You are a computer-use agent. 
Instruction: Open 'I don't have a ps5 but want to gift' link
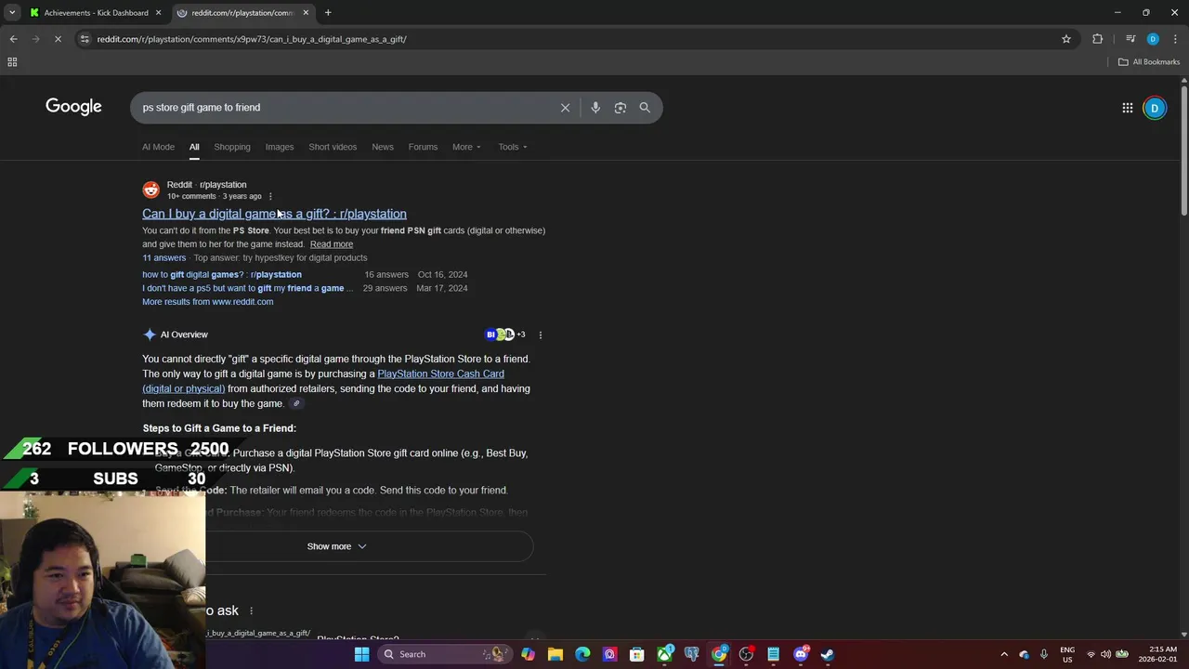point(247,288)
